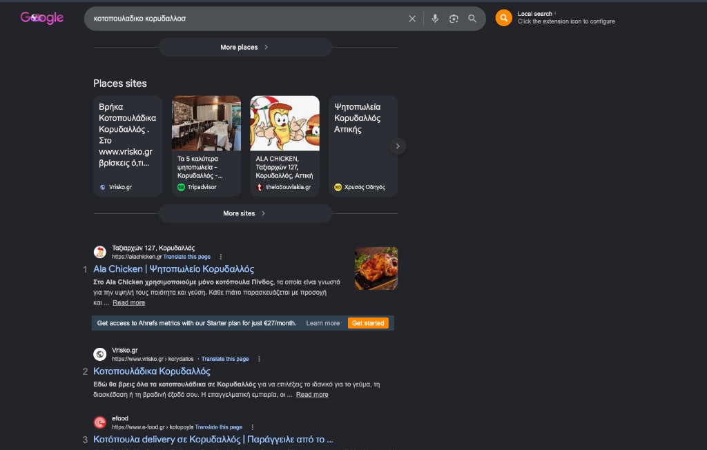Image resolution: width=707 pixels, height=450 pixels.
Task: Read more of Vrisko.gr snippet
Action: (312, 395)
